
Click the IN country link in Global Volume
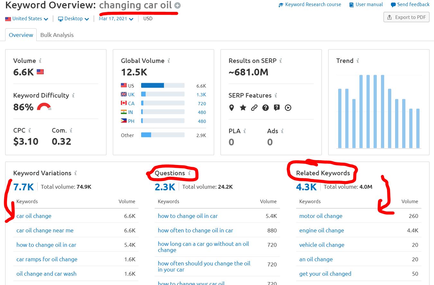pos(131,112)
